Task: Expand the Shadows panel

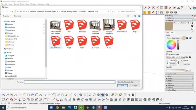Action: click(179, 81)
